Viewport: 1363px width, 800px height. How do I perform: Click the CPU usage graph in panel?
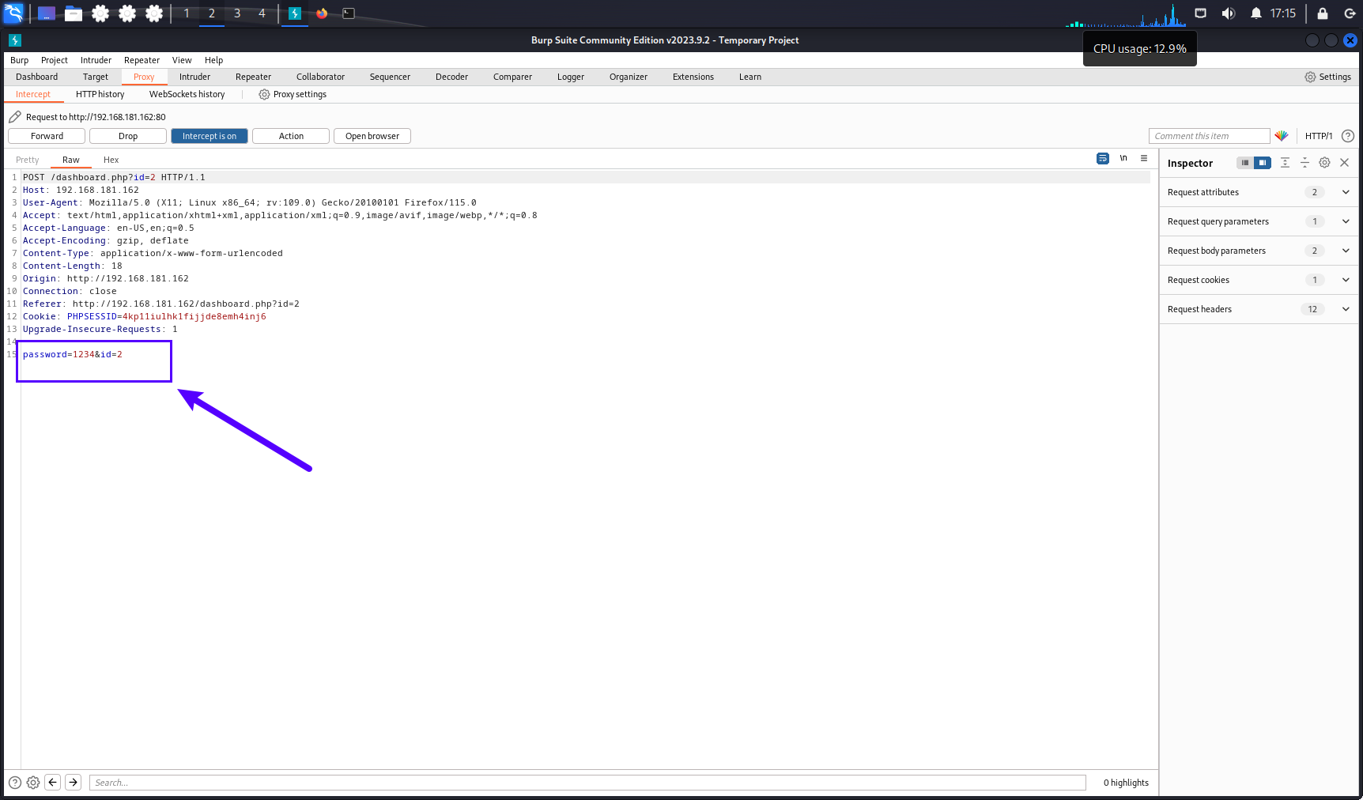tap(1126, 16)
